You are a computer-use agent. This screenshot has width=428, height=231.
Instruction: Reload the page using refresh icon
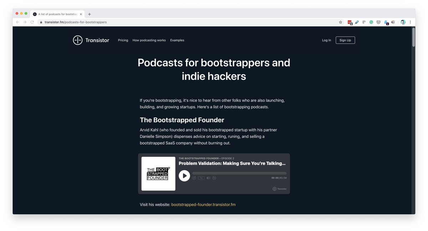coord(32,22)
